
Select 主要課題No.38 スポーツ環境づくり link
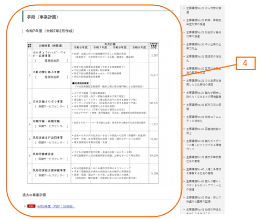pos(204,145)
